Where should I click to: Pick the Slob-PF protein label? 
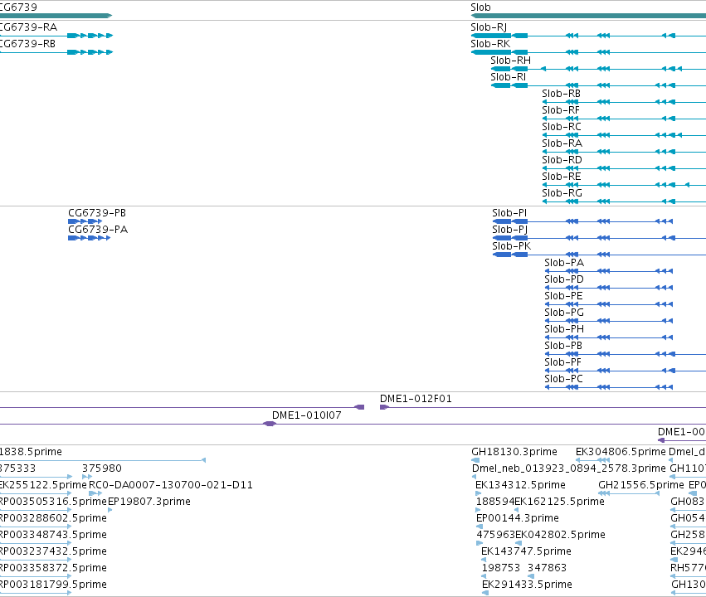tap(562, 362)
